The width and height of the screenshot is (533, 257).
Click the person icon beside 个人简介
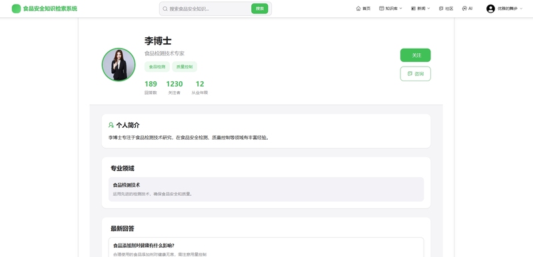point(111,125)
